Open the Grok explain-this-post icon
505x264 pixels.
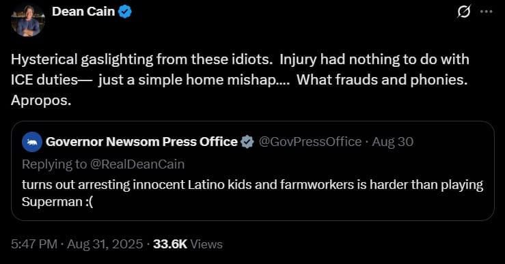(465, 12)
